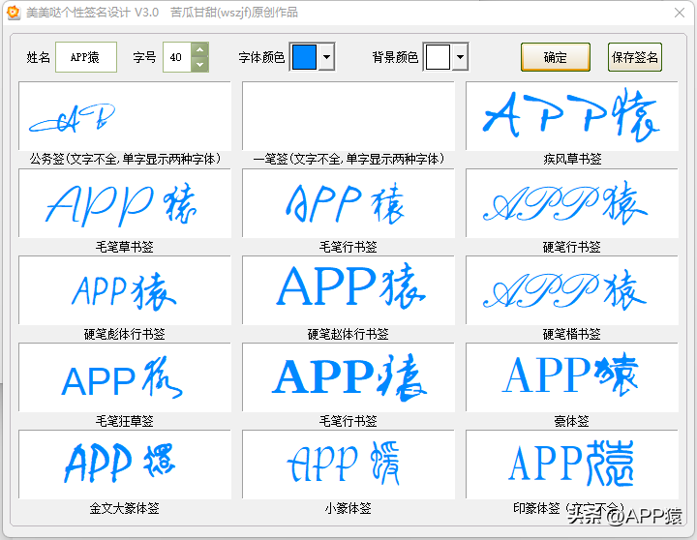Click the white 背景颜色 color swatch

click(x=438, y=57)
